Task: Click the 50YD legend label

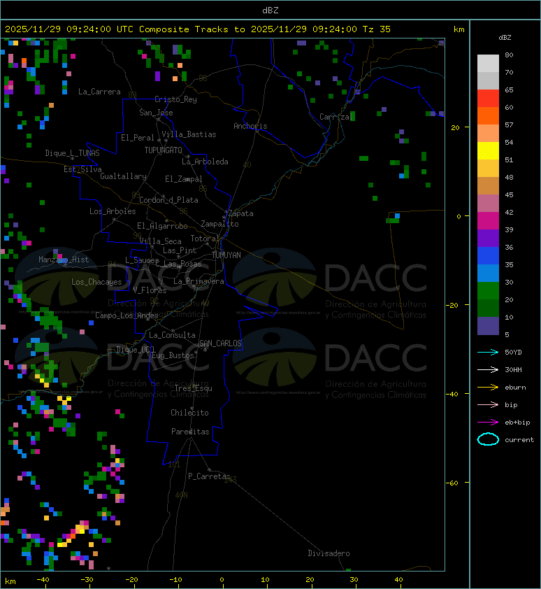Action: point(513,353)
